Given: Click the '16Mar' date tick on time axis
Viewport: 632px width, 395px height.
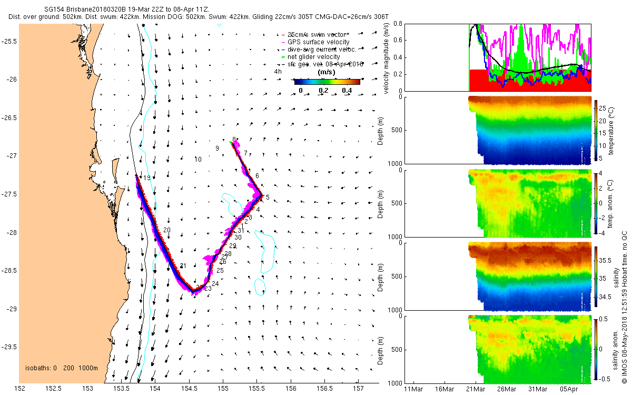Looking at the screenshot, I should click(x=445, y=389).
